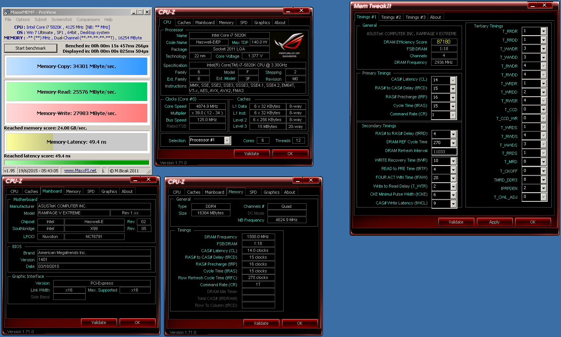The width and height of the screenshot is (561, 337).
Task: Click Validate in CPU-Z Memory window
Action: pyautogui.click(x=261, y=323)
